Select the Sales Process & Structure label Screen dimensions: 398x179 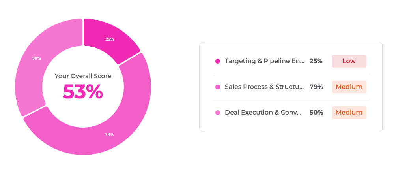click(264, 87)
